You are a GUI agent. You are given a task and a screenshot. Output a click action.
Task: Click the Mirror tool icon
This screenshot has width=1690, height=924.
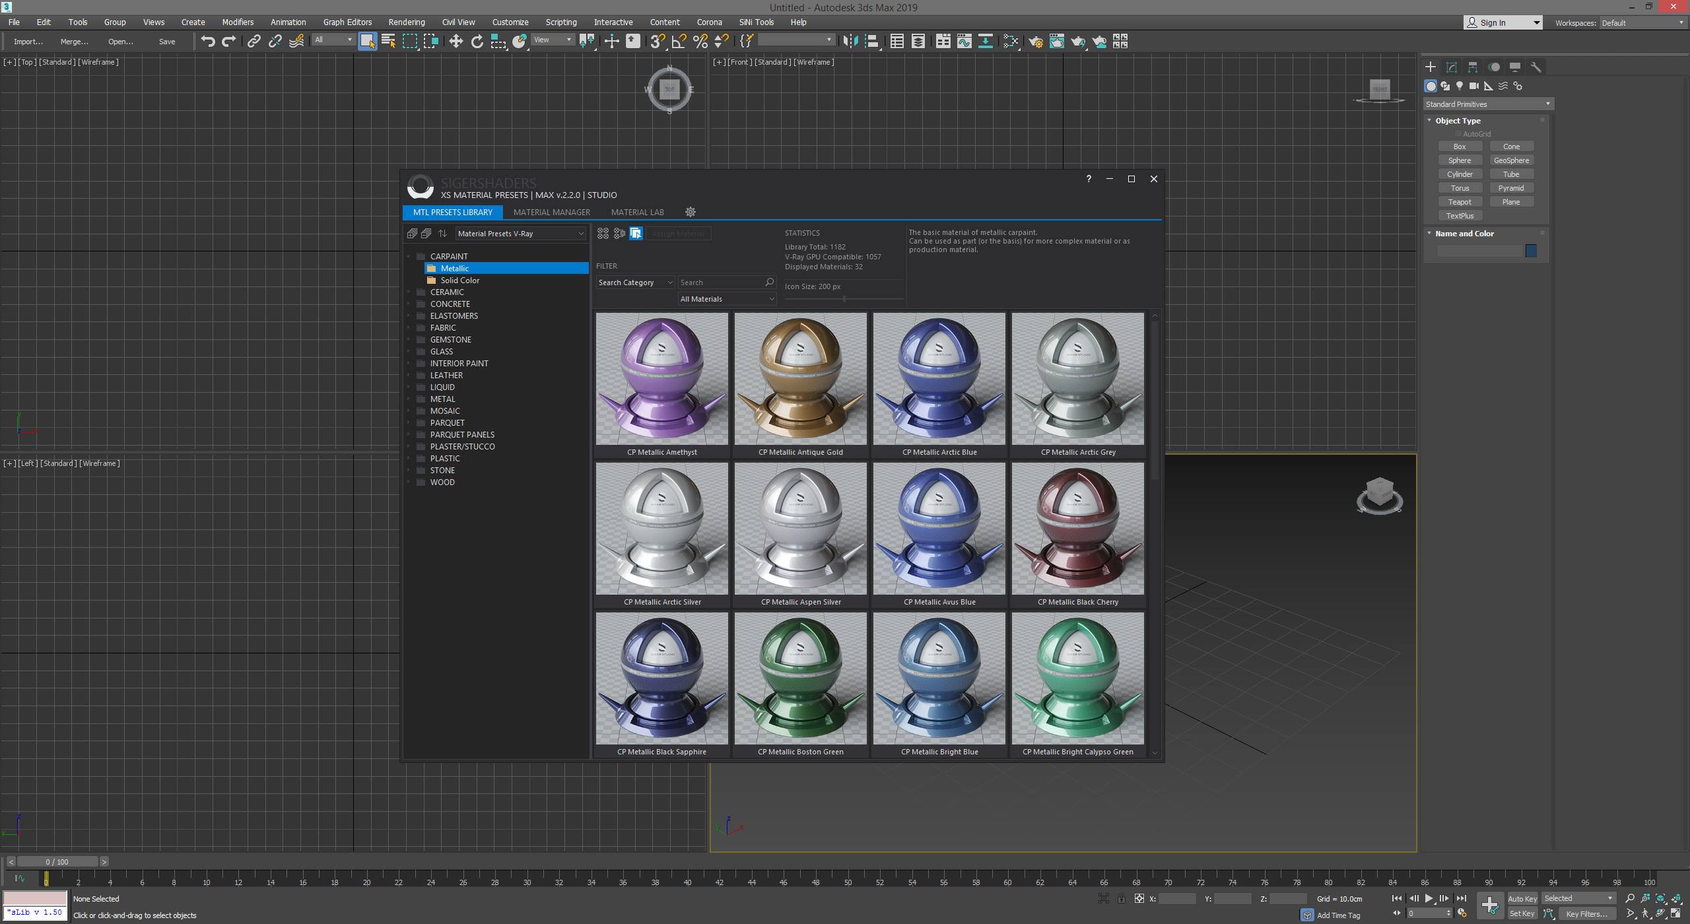850,42
